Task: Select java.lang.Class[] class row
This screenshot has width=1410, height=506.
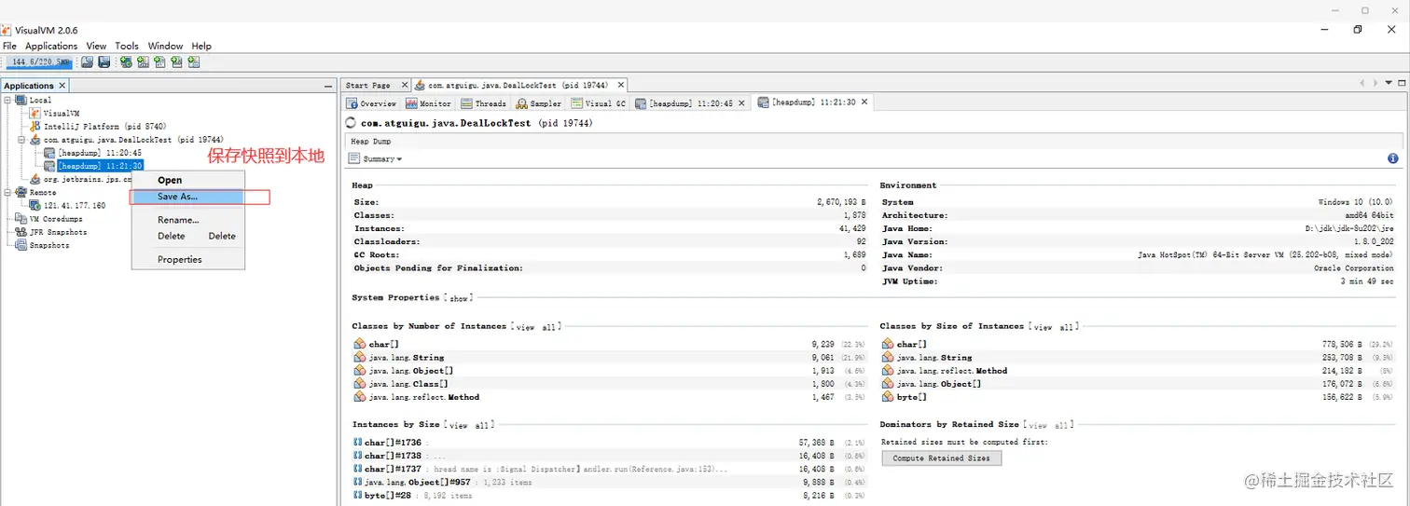Action: click(408, 384)
